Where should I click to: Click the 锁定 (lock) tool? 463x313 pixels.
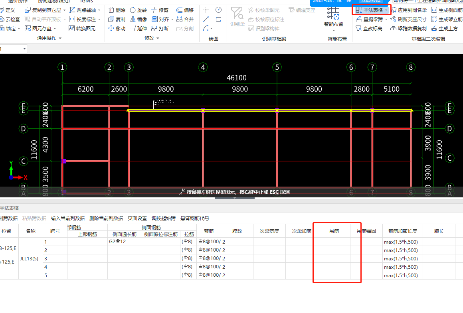(x=8, y=28)
